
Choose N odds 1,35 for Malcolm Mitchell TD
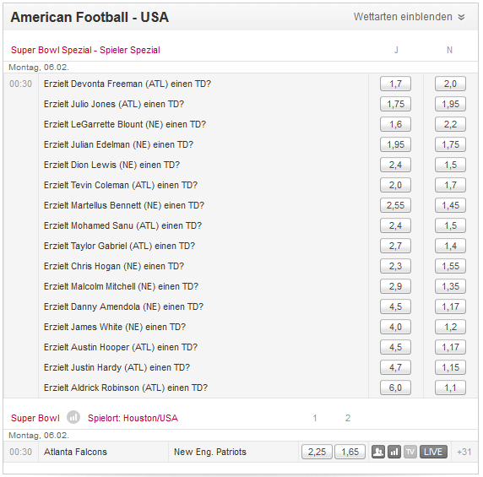450,286
